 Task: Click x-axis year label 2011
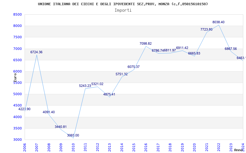(x=85, y=147)
